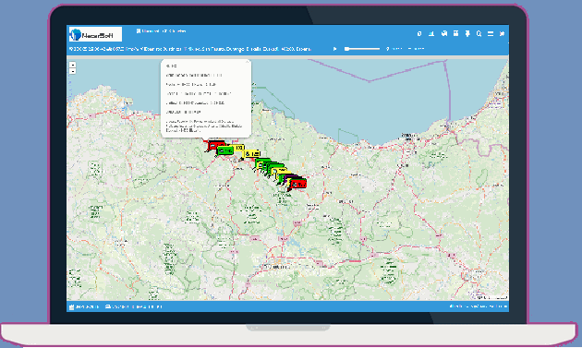Click the calendar item in the bottom status bar
This screenshot has height=348, width=582.
point(84,306)
